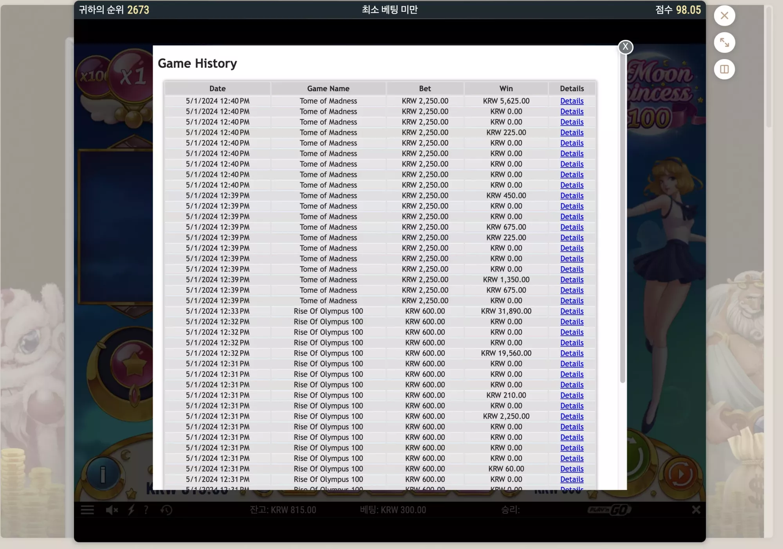783x549 pixels.
Task: Open Details for KRW 31,890.00 win
Action: pyautogui.click(x=572, y=311)
